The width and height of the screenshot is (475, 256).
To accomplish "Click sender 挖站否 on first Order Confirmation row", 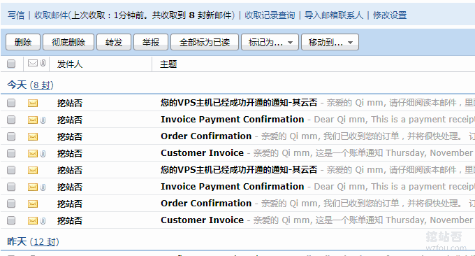I will pos(70,137).
